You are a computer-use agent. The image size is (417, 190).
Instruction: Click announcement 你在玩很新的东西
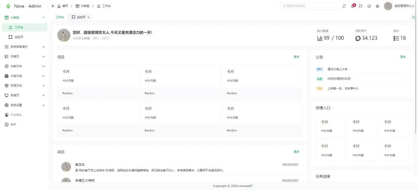click(x=339, y=79)
